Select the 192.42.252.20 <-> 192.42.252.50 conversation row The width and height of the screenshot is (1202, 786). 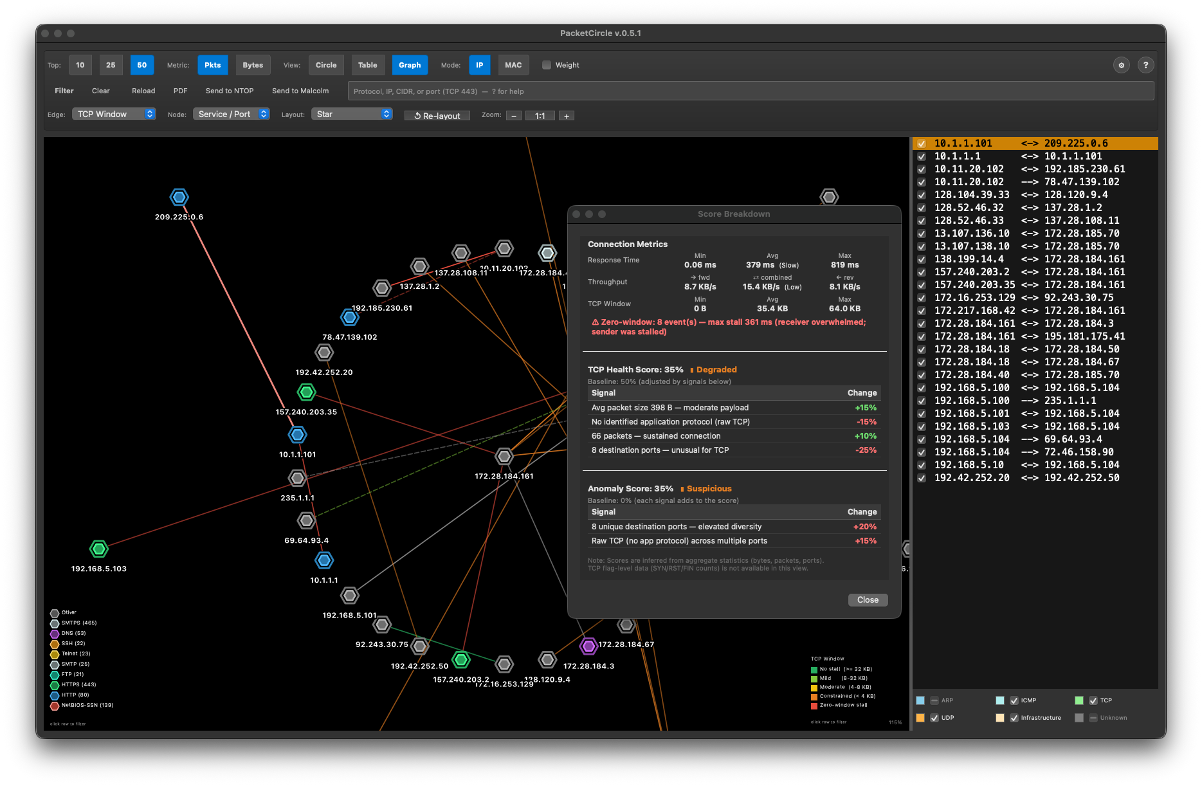1035,478
